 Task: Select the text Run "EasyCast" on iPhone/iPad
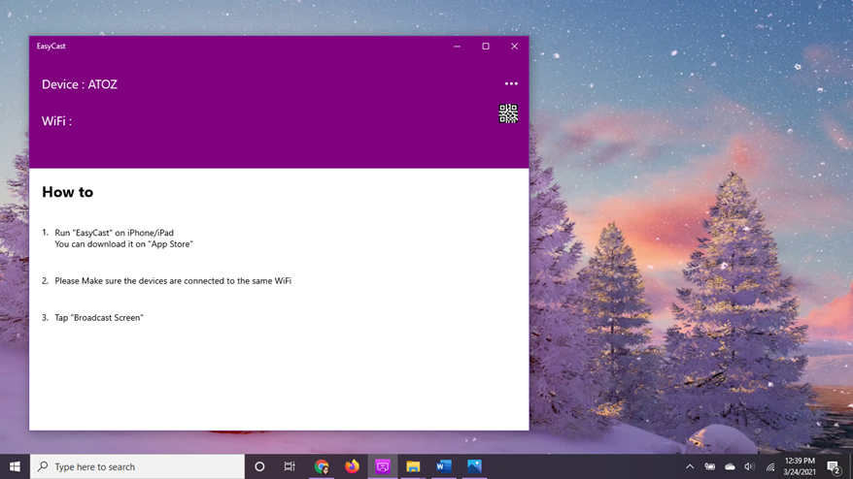click(115, 233)
